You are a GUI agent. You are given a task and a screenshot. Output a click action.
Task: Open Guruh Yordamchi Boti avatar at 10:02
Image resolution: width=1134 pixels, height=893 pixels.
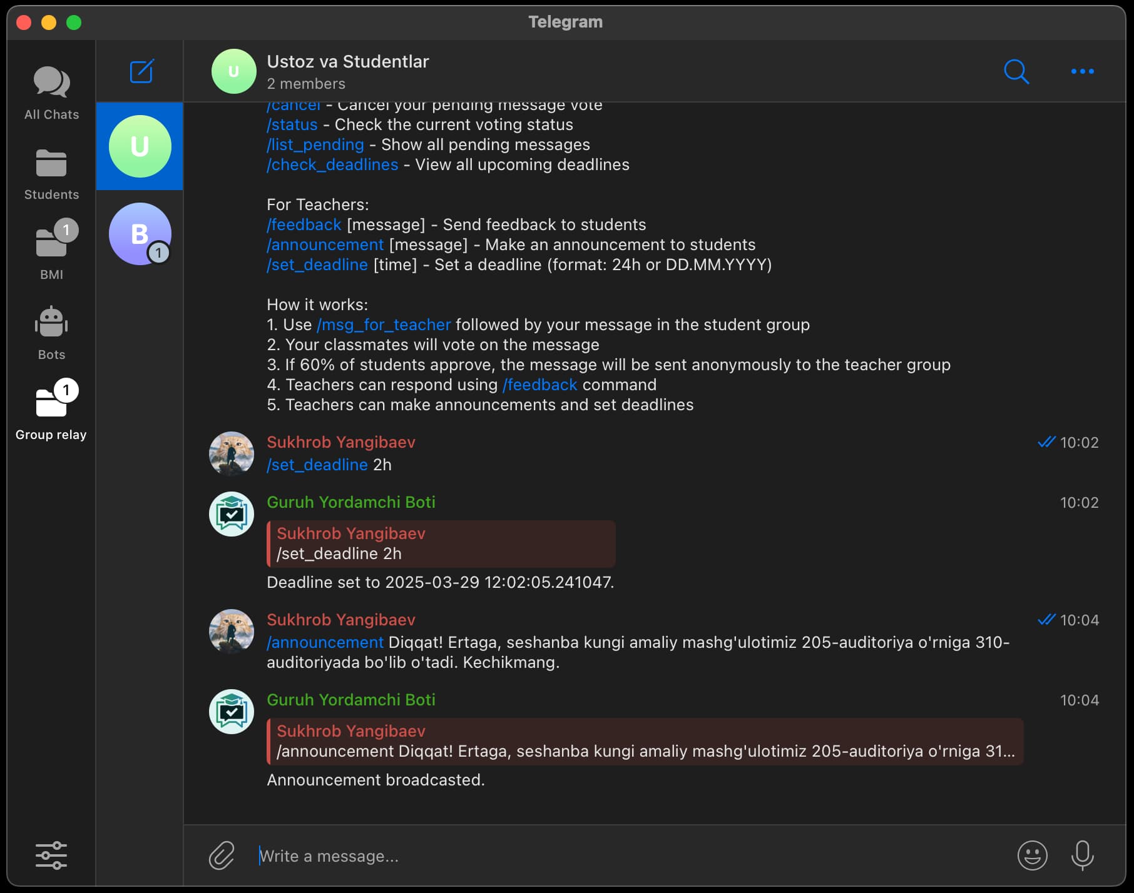pos(232,514)
